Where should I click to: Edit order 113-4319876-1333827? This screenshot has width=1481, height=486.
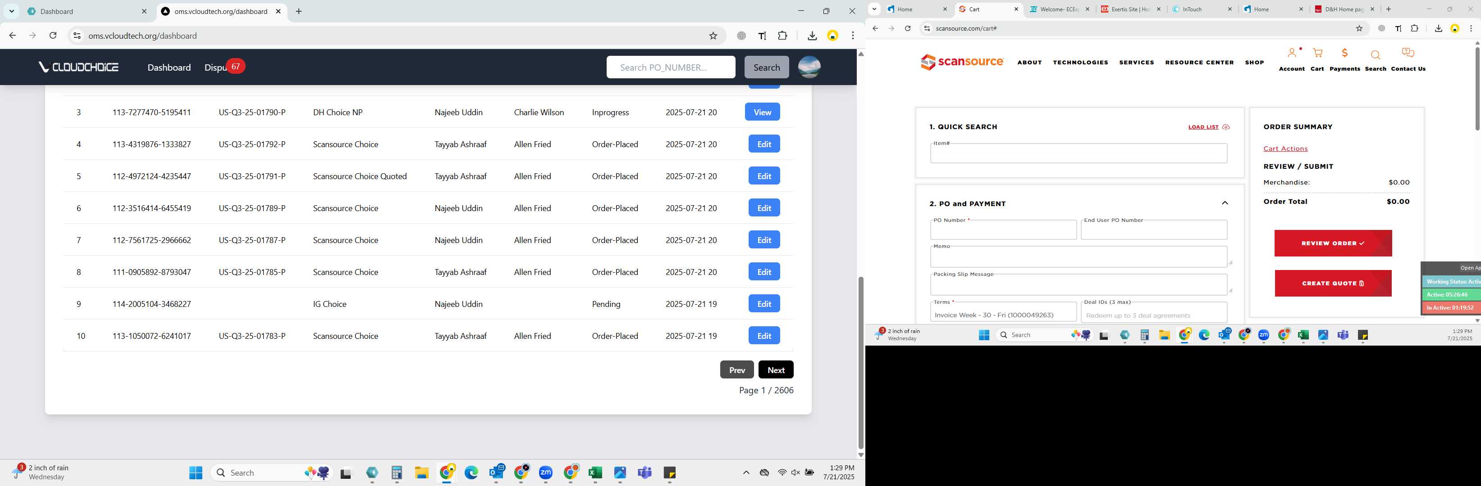764,144
